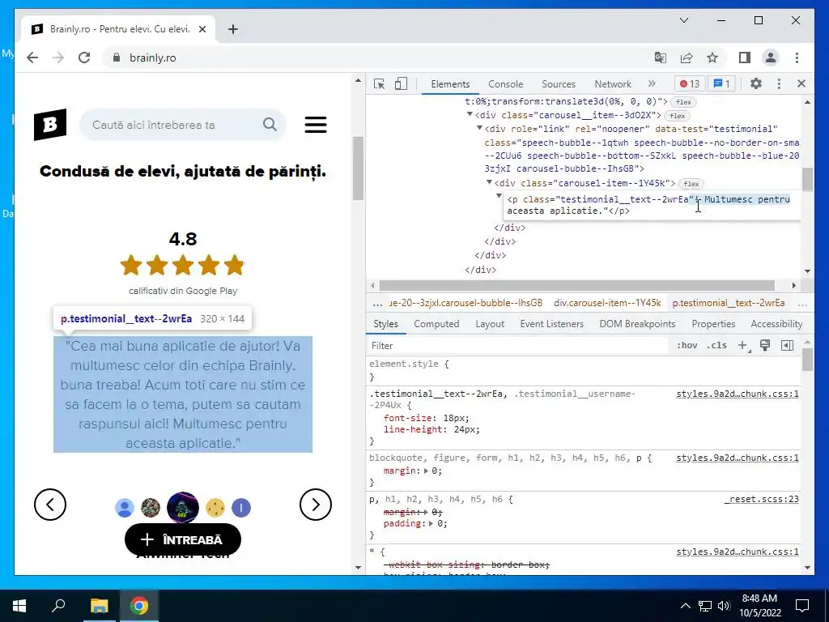Switch to the Sources tab
This screenshot has height=622, width=829.
(x=559, y=84)
